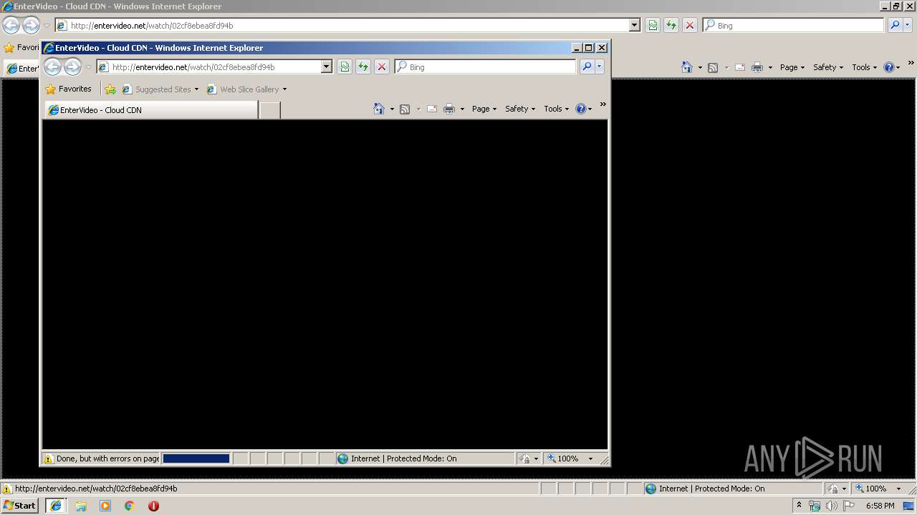
Task: Click the RSS feeds icon in front window
Action: (405, 109)
